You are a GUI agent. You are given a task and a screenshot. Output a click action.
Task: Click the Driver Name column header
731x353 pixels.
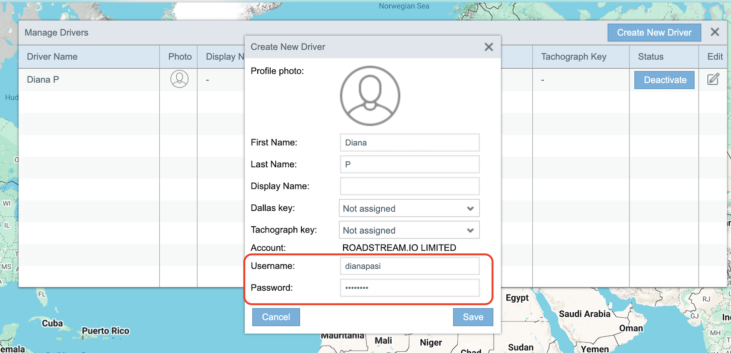click(52, 57)
